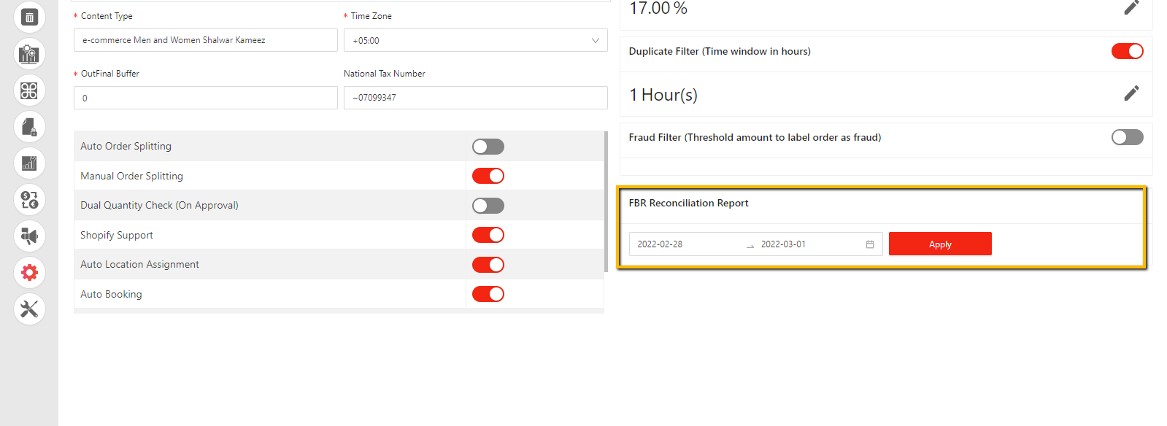Viewport: 1167px width, 426px height.
Task: Disable the Shopify Support toggle
Action: pyautogui.click(x=488, y=235)
